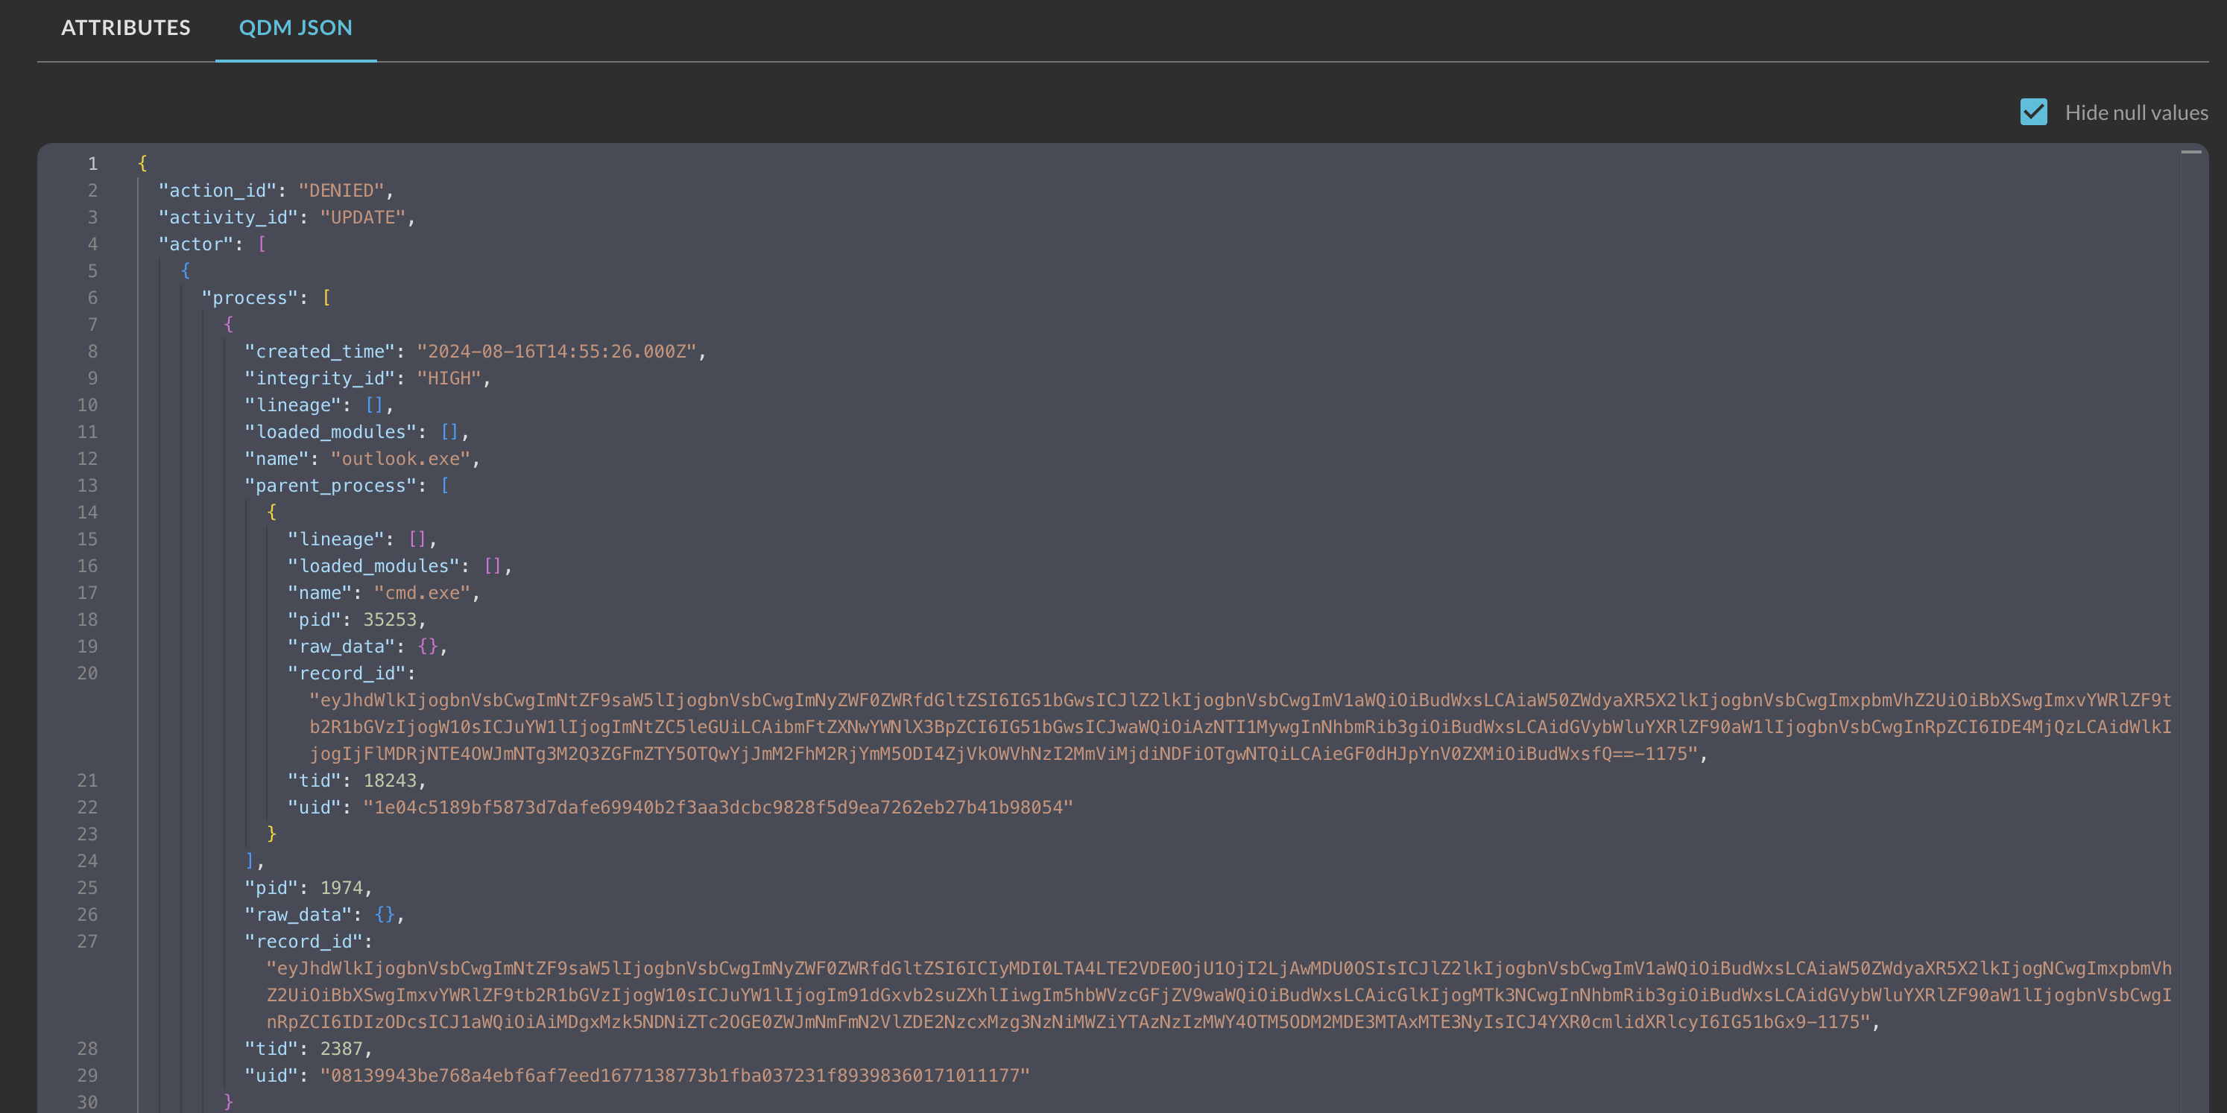Click the "parent_process" key
Screen dimensions: 2227x1113
(x=330, y=485)
